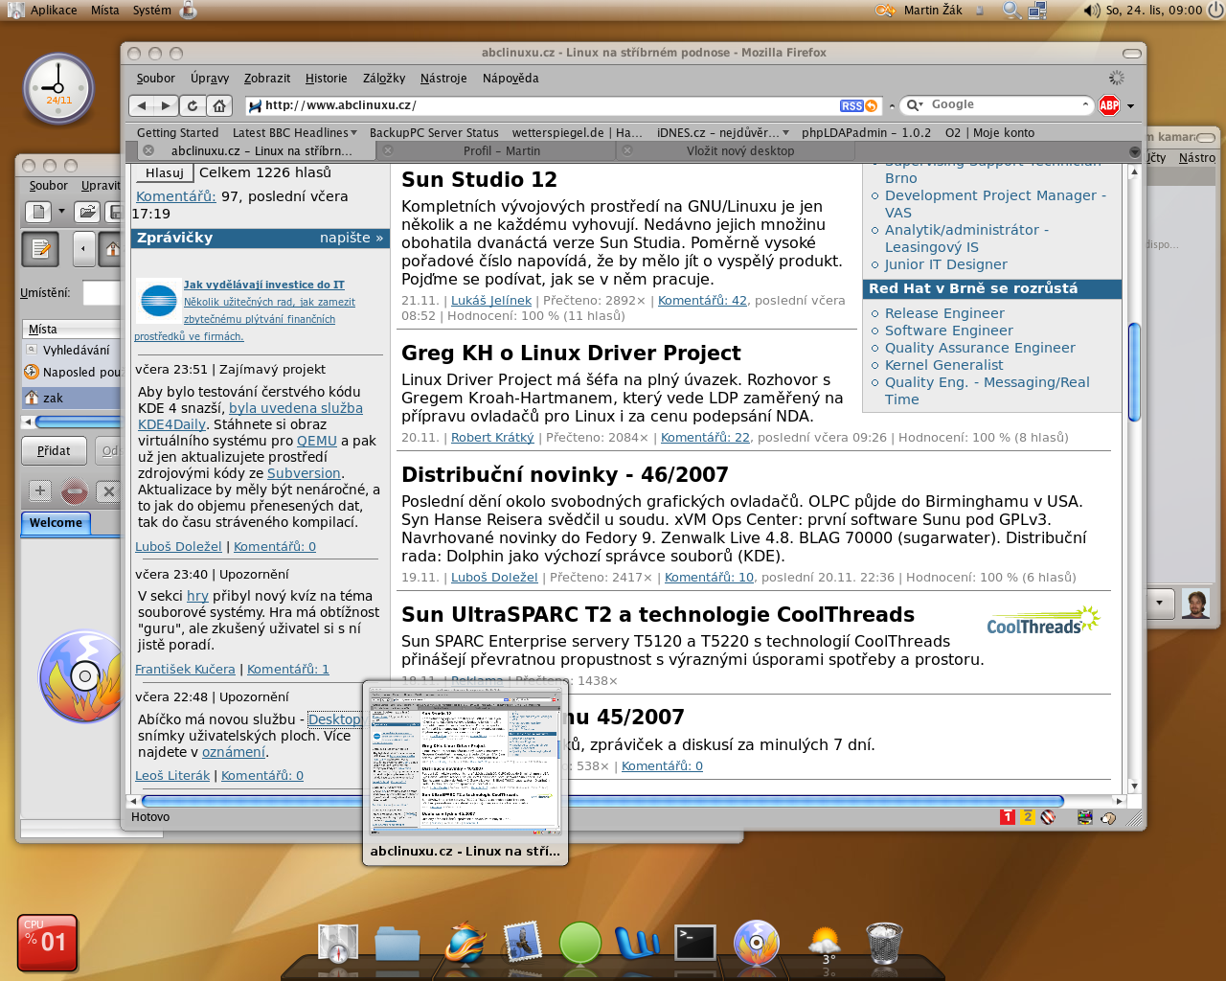Open the Aplikace menu in the top panel
The width and height of the screenshot is (1226, 981).
[54, 10]
